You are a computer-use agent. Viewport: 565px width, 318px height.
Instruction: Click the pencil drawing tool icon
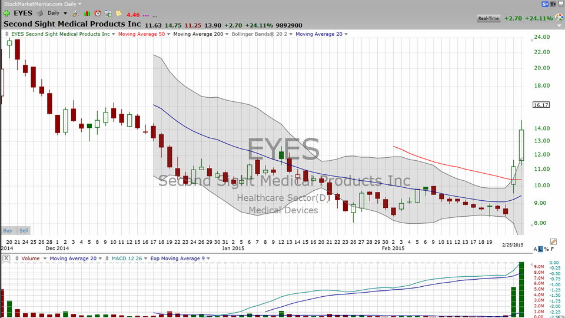(x=553, y=241)
